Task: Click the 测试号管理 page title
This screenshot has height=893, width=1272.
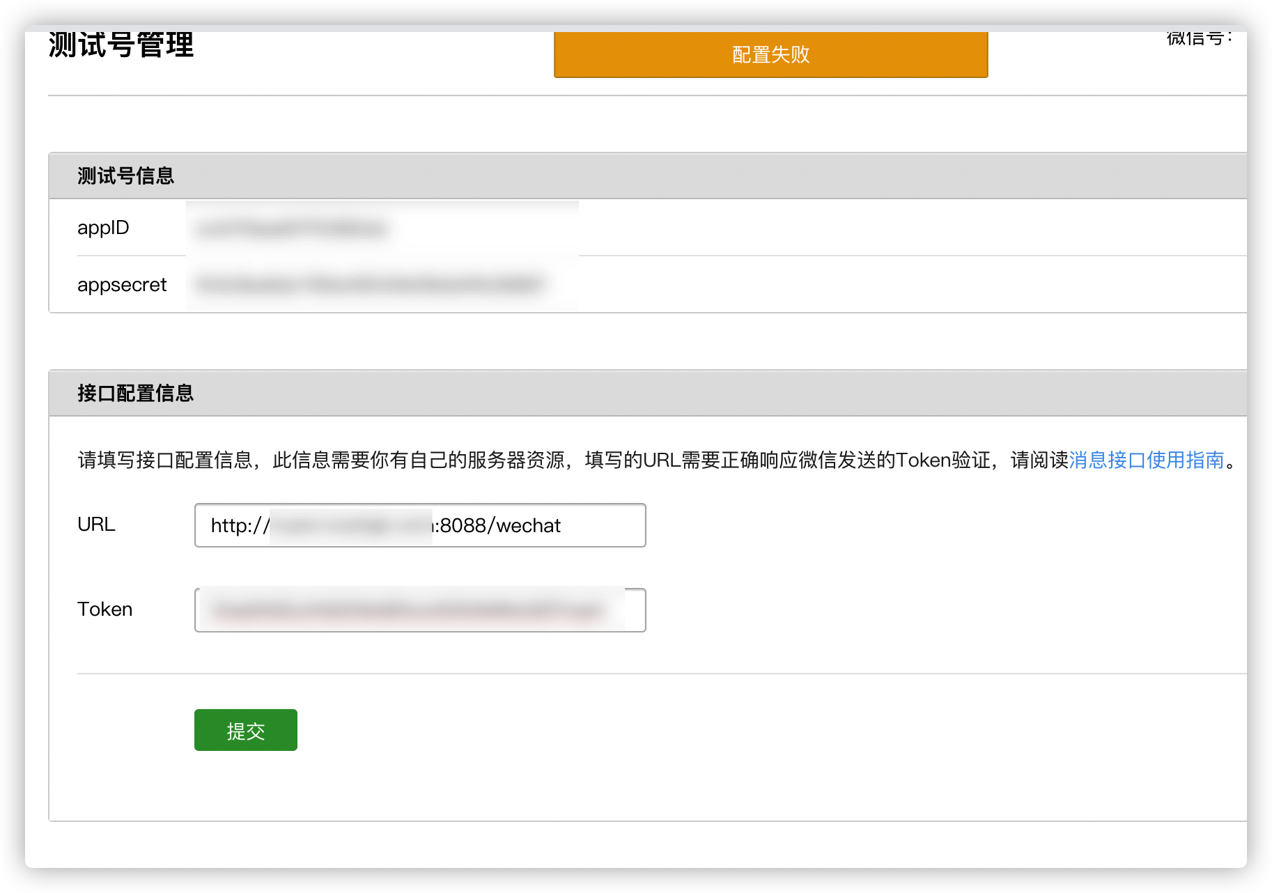Action: (x=121, y=45)
